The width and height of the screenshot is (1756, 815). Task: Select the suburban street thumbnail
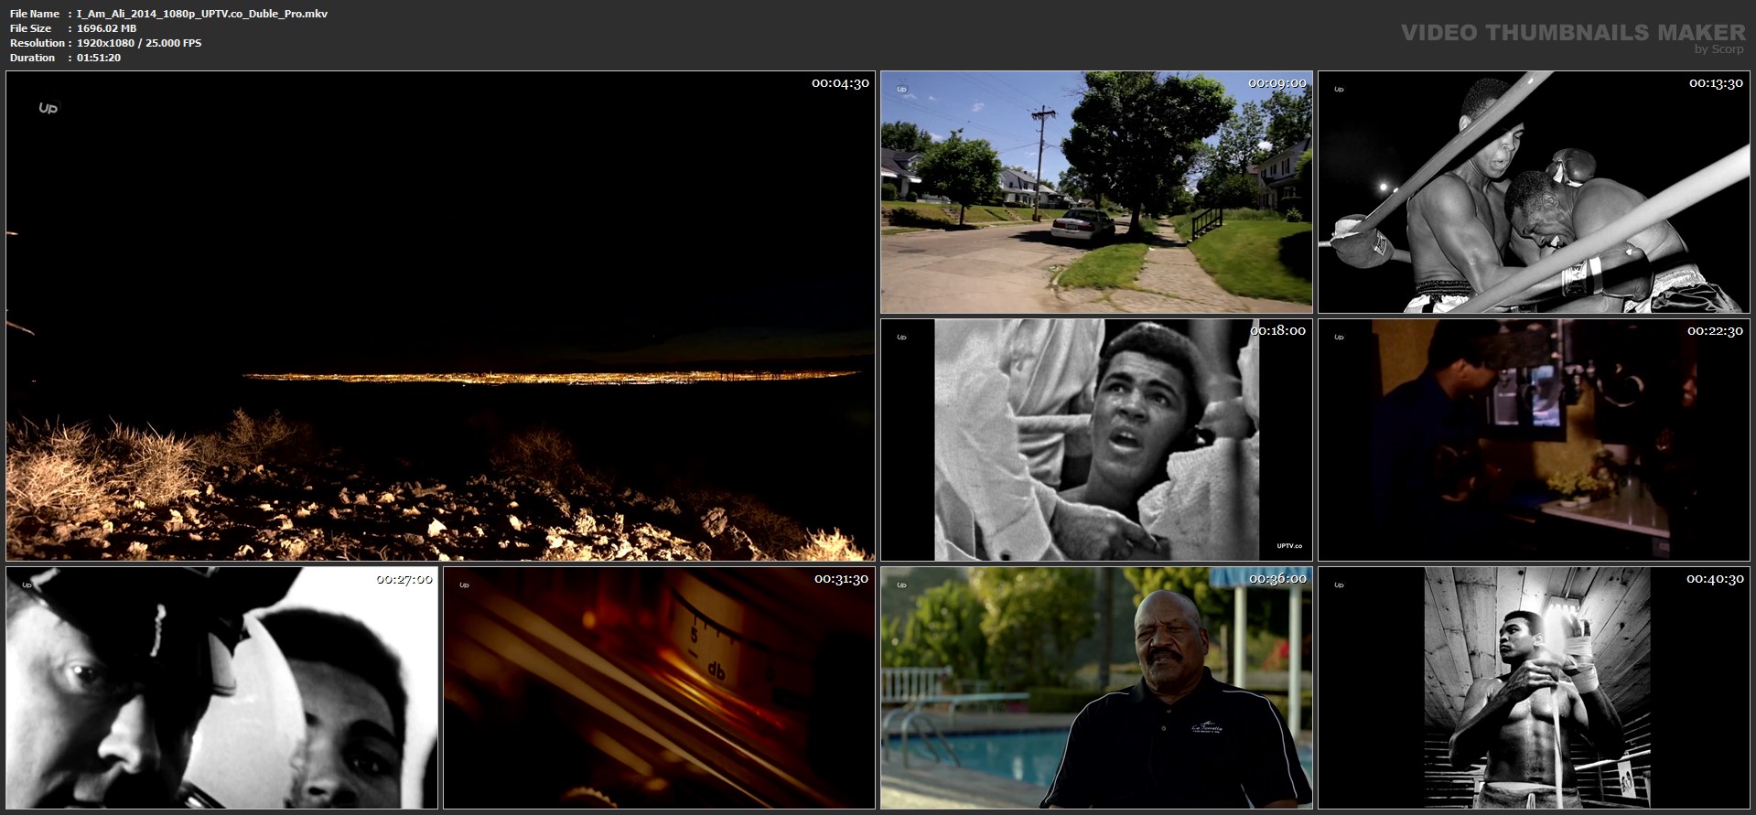1096,192
